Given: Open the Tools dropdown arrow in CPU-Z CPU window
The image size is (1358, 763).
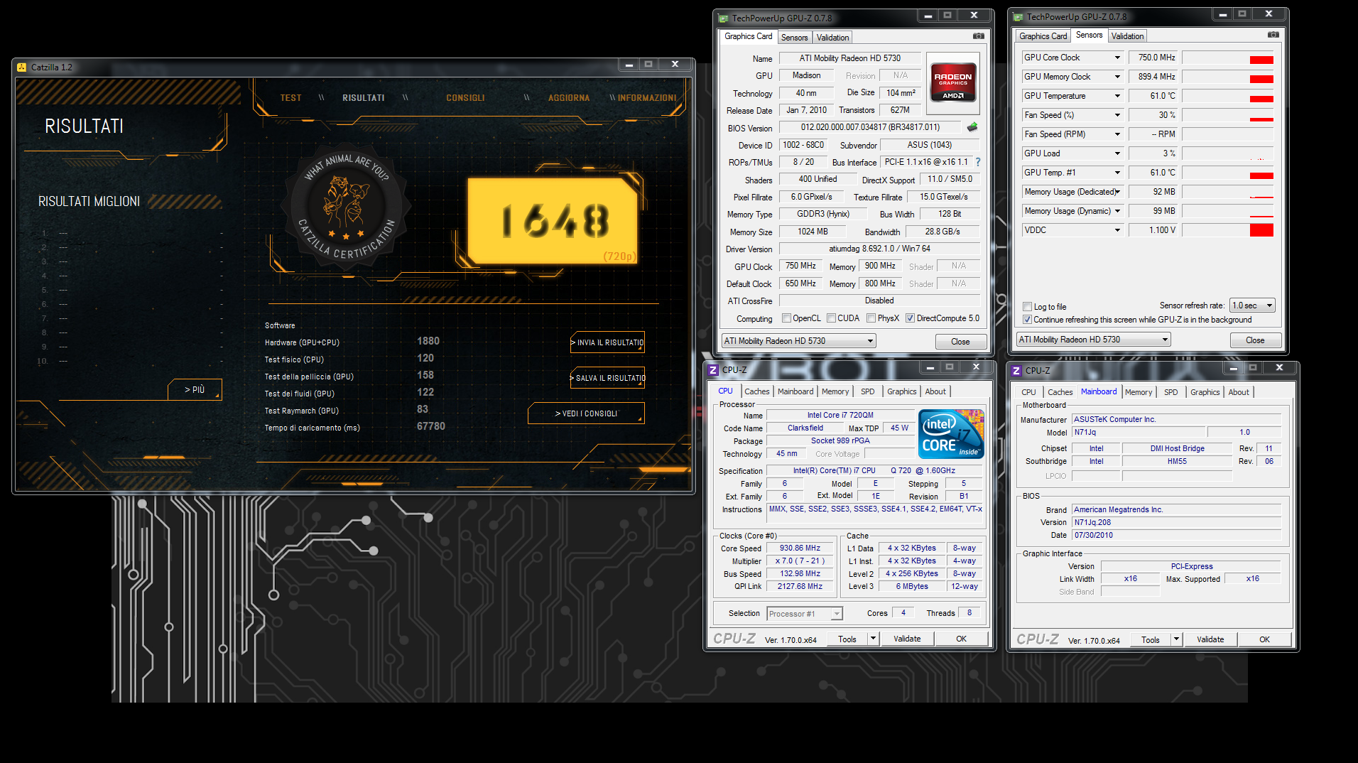Looking at the screenshot, I should [x=874, y=639].
